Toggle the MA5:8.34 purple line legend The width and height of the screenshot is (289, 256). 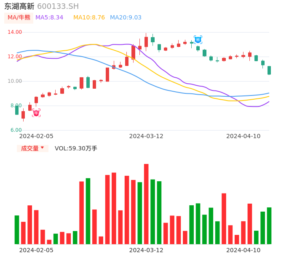pyautogui.click(x=49, y=18)
